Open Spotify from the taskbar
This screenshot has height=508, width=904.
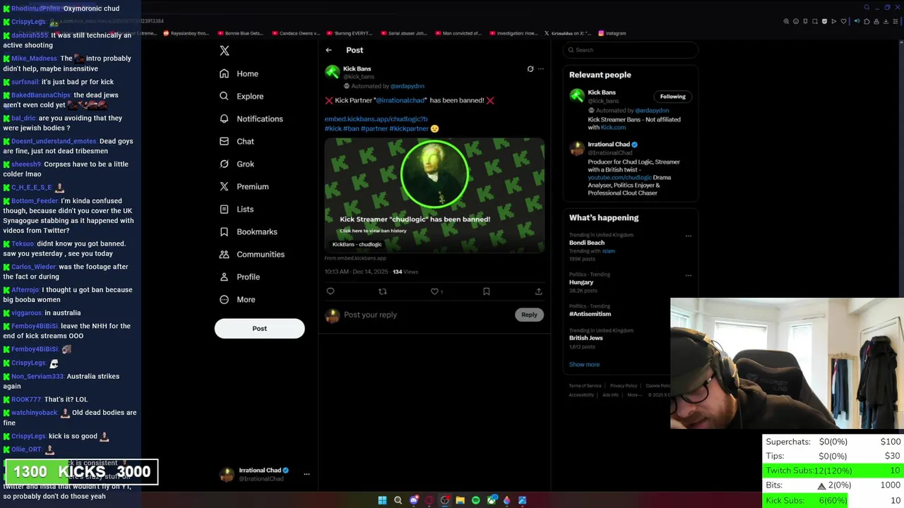tap(475, 500)
